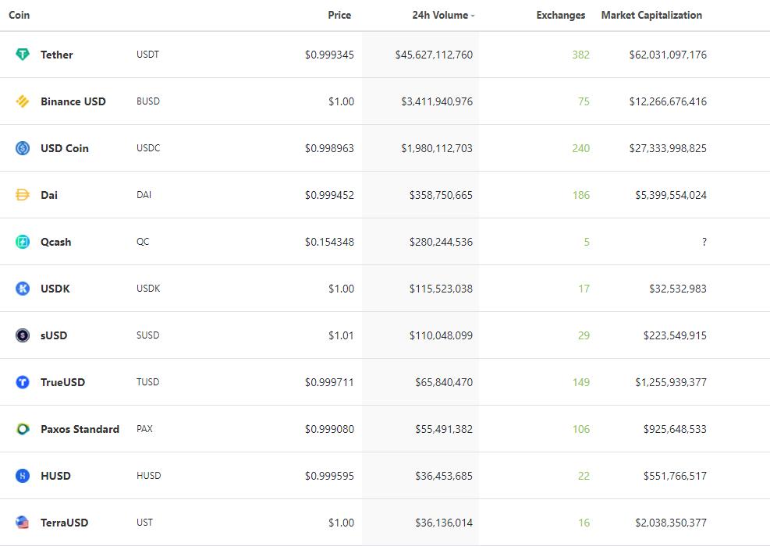Screen dimensions: 770x546
Task: Select the USD Coin logo icon
Action: tap(23, 147)
